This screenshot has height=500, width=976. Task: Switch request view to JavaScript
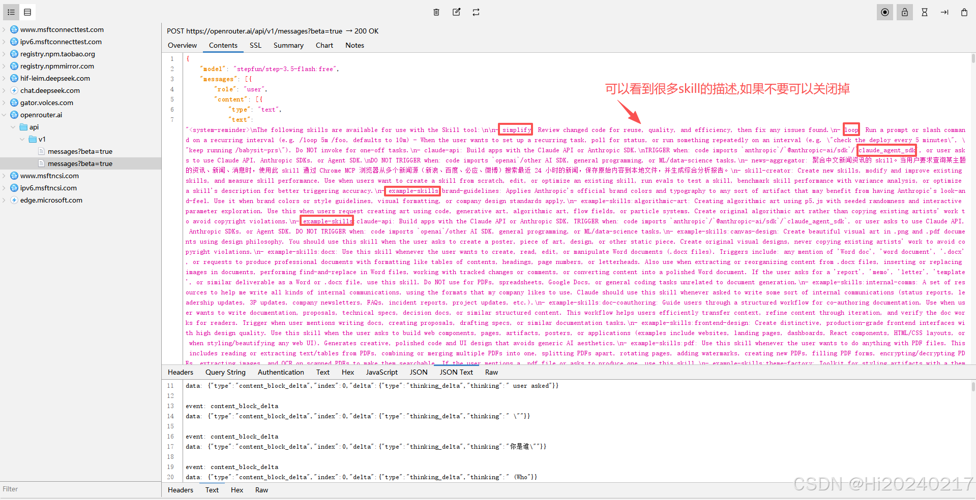[x=381, y=372]
